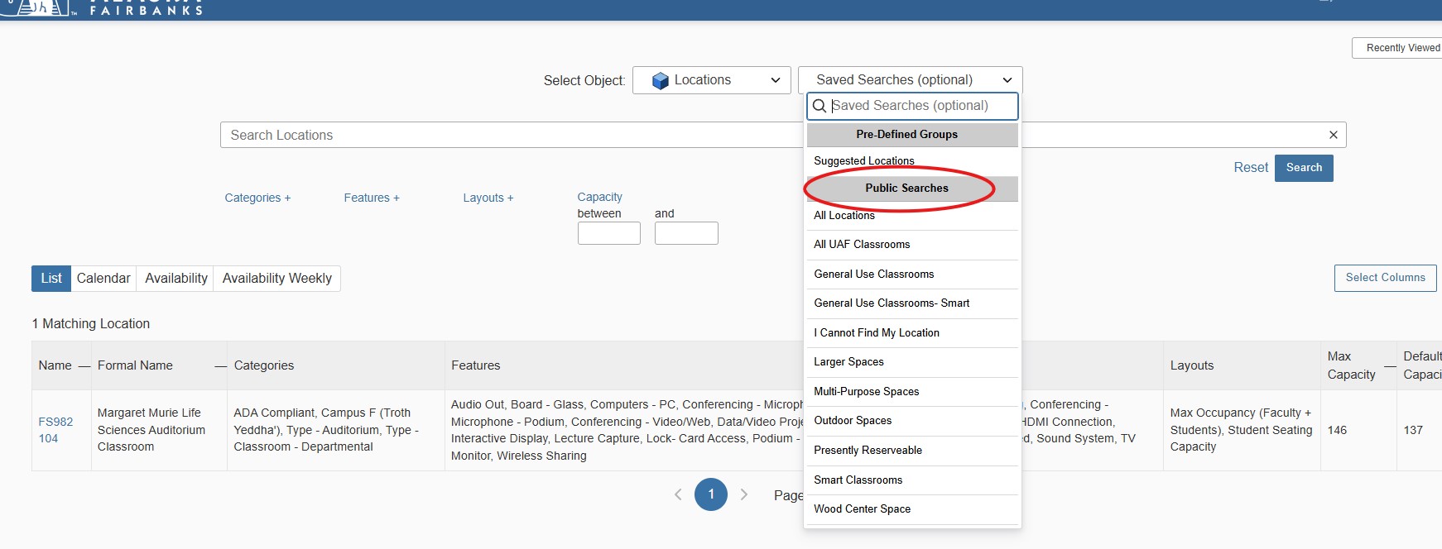Click the Reset link
The image size is (1442, 549).
1250,168
